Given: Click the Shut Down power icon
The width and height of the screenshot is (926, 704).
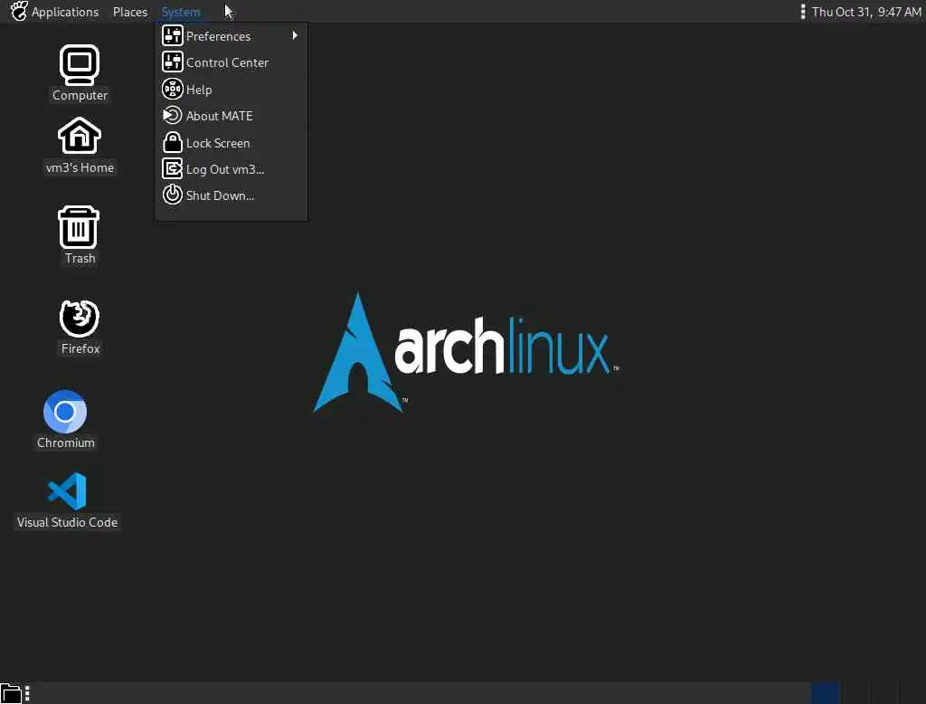Looking at the screenshot, I should (173, 195).
